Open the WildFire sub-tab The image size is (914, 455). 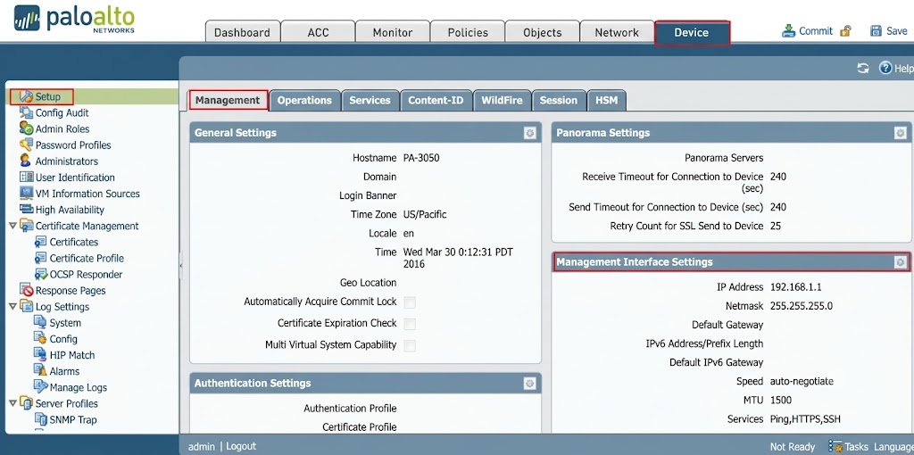point(502,100)
